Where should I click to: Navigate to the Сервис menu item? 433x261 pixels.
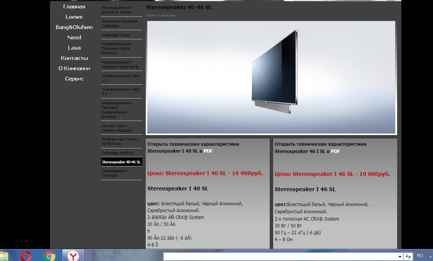(x=74, y=79)
